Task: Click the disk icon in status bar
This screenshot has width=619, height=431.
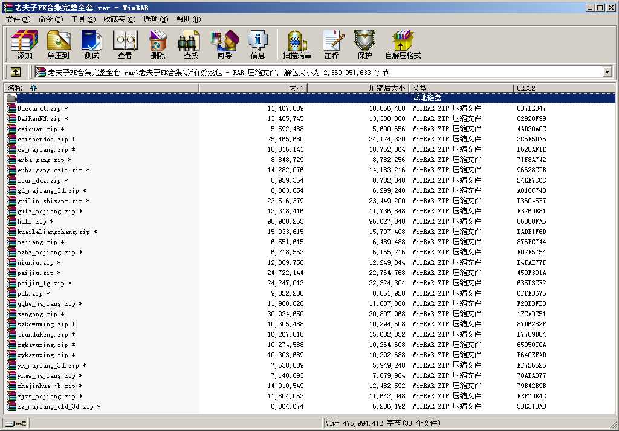Action: coord(10,424)
